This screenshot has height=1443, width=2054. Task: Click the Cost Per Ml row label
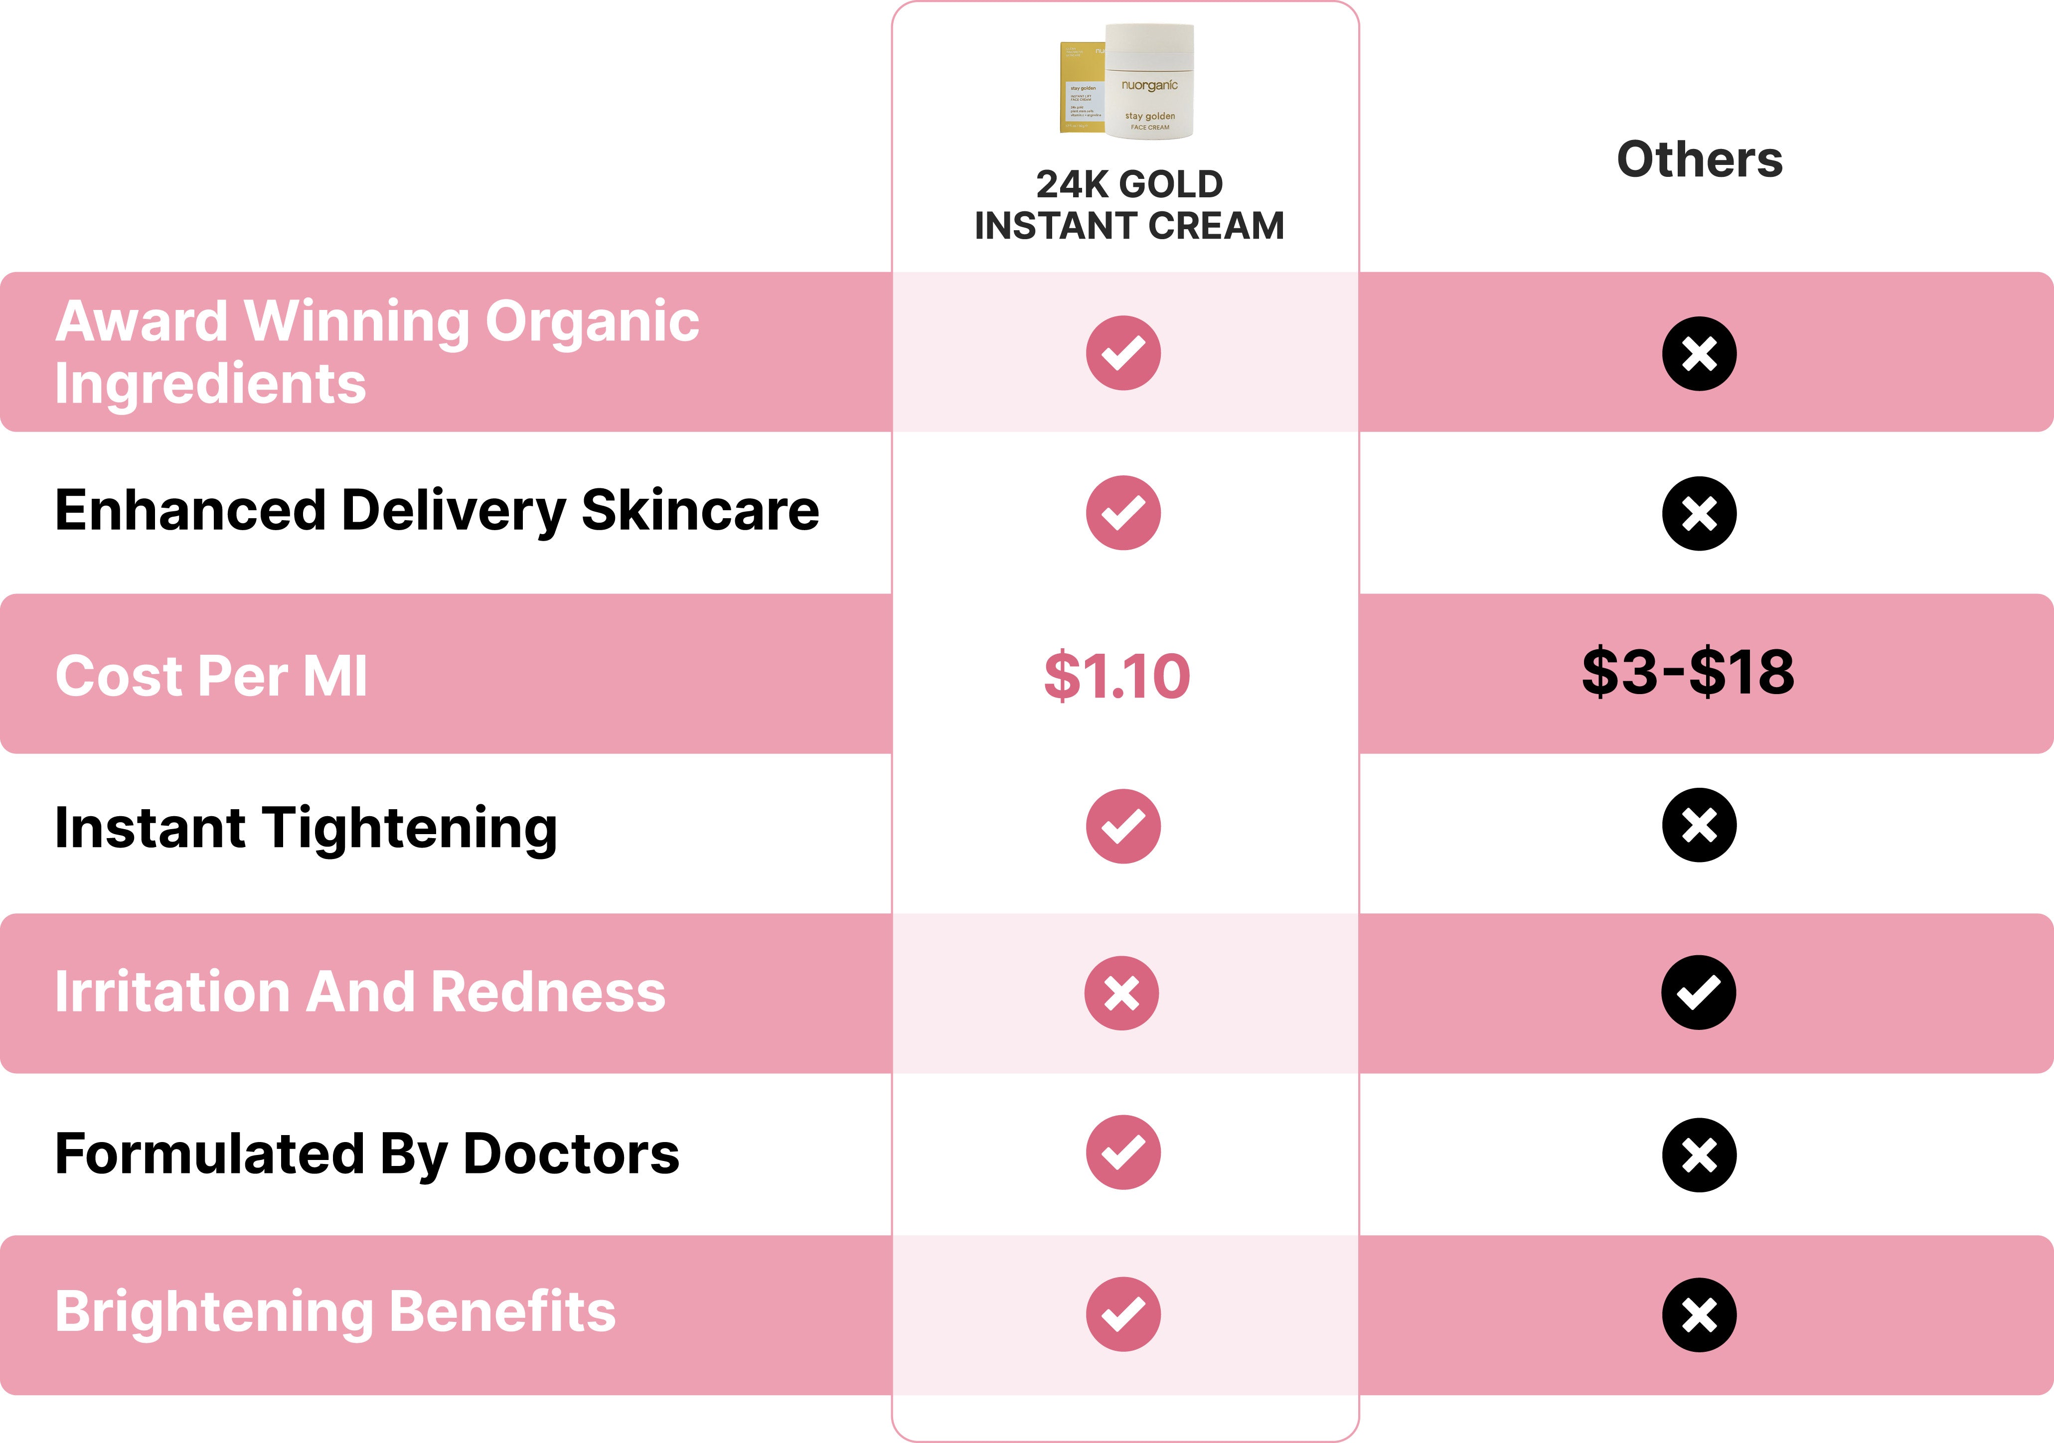211,676
